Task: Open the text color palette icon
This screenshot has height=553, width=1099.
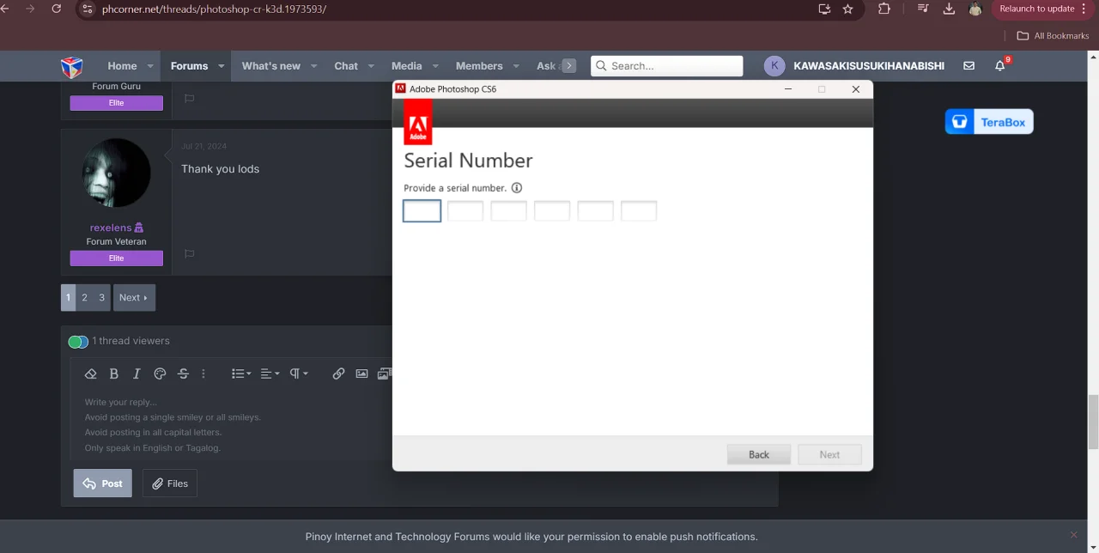Action: tap(160, 374)
